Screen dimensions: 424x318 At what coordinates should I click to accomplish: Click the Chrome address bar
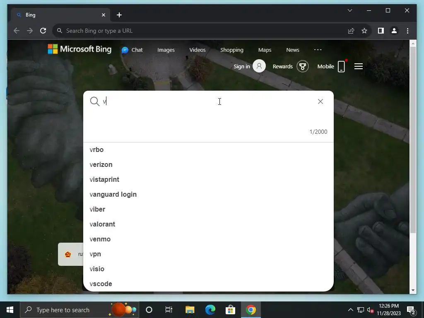200,31
